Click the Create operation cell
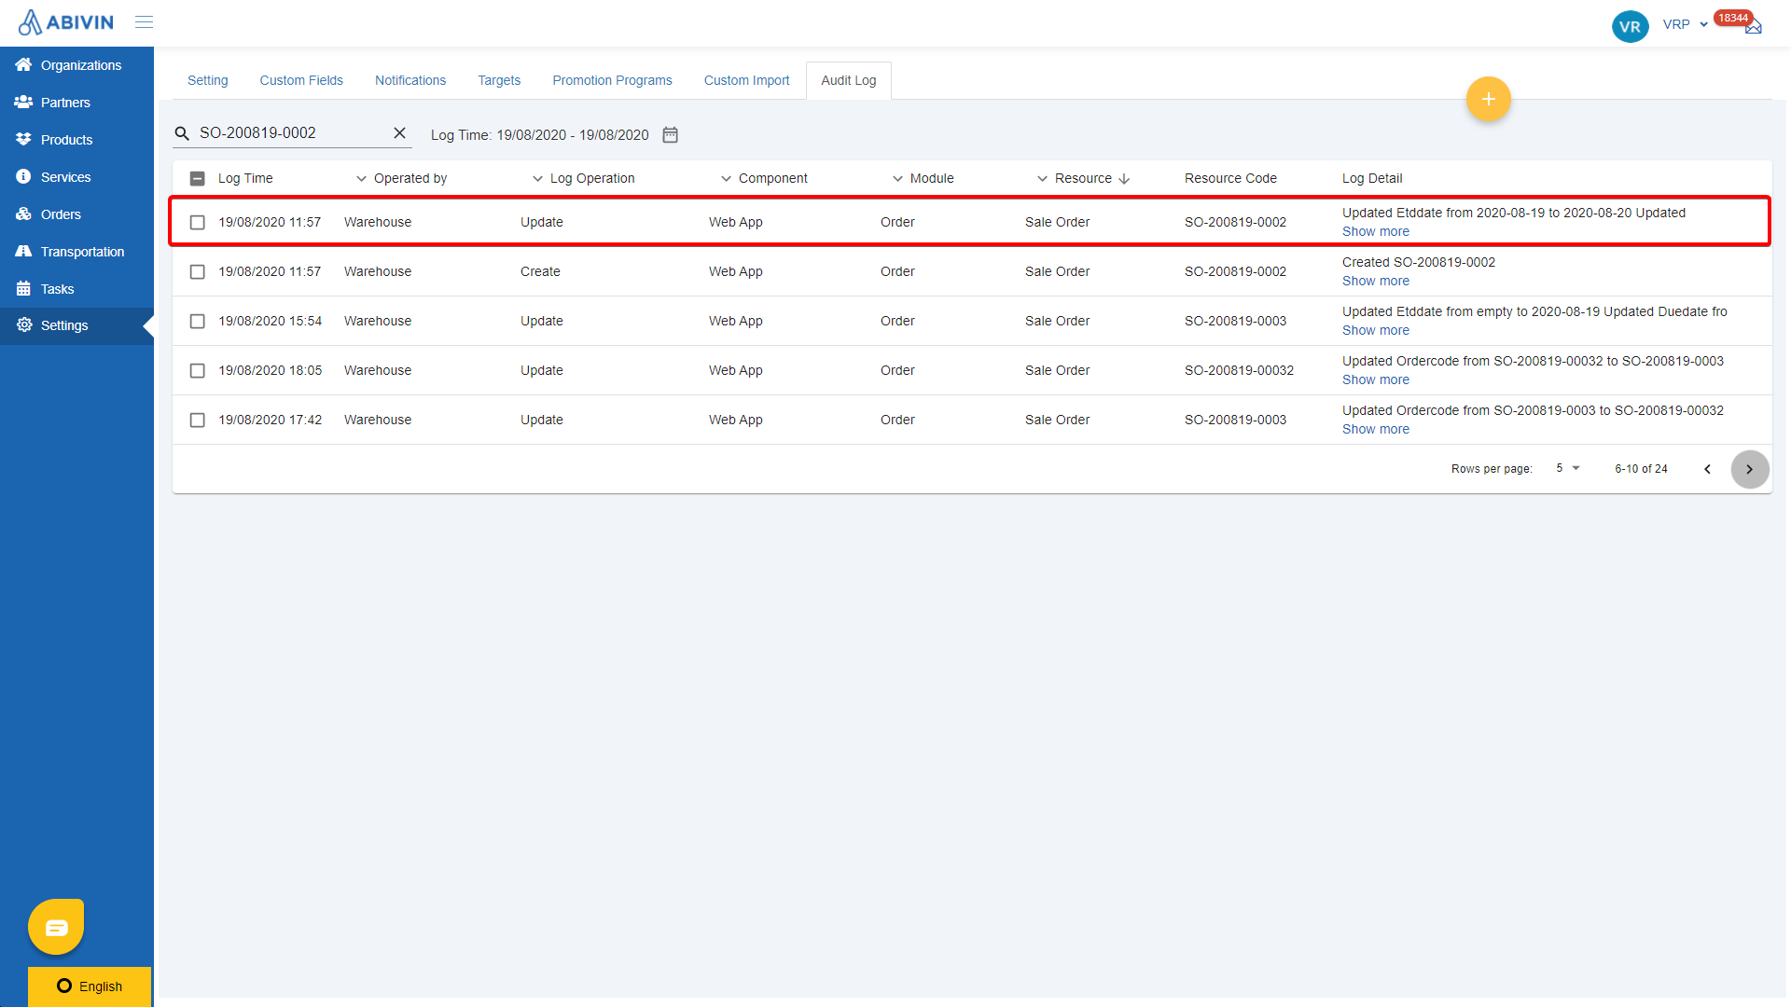1791x1007 pixels. (540, 272)
